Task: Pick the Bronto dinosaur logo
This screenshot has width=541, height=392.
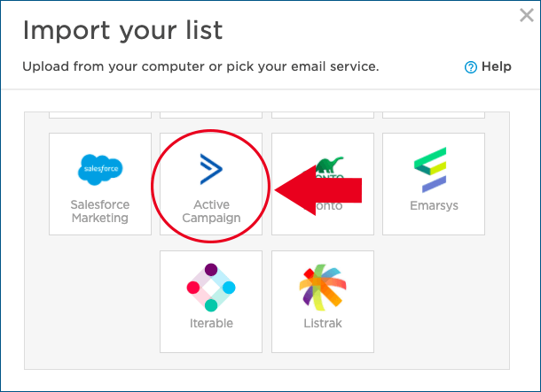Action: [330, 165]
